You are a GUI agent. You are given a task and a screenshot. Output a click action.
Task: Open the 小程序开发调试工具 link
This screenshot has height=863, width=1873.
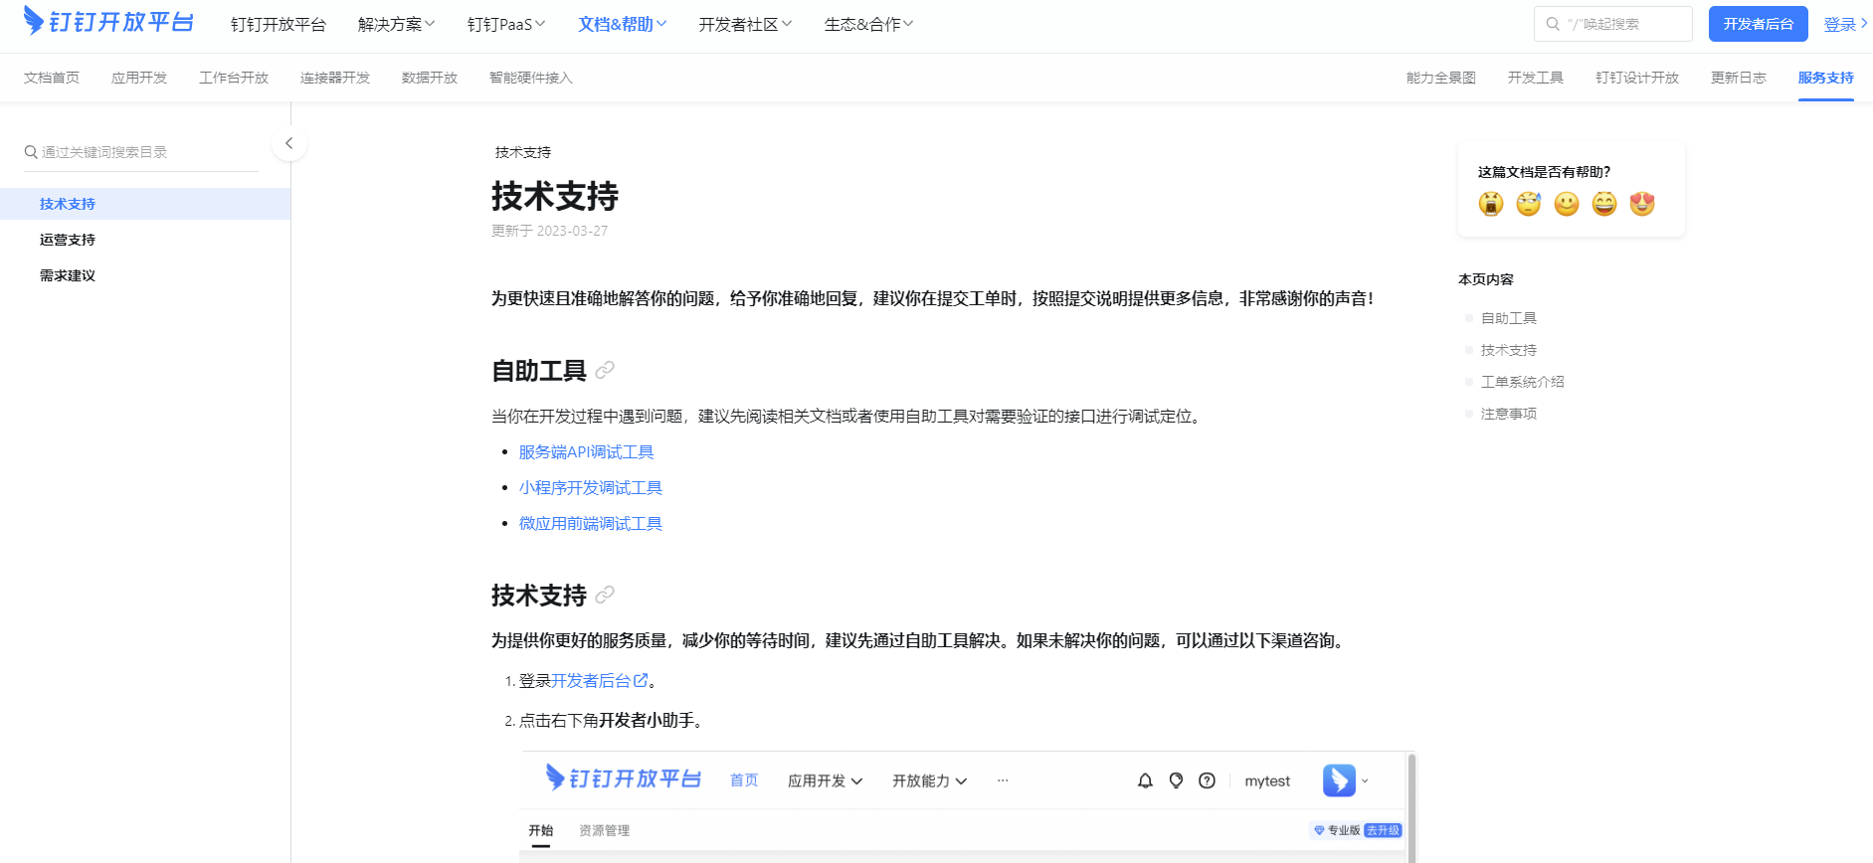(591, 487)
